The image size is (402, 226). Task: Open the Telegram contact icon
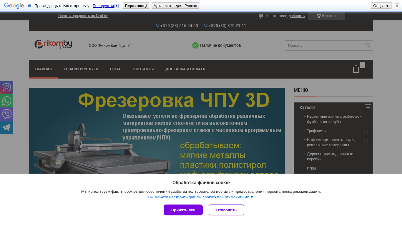(x=6, y=127)
